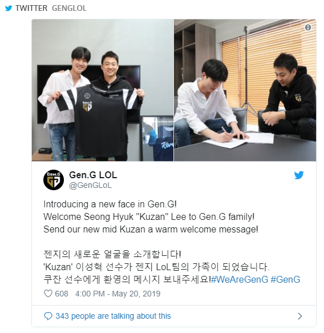Open the TWITTER header label

click(31, 9)
